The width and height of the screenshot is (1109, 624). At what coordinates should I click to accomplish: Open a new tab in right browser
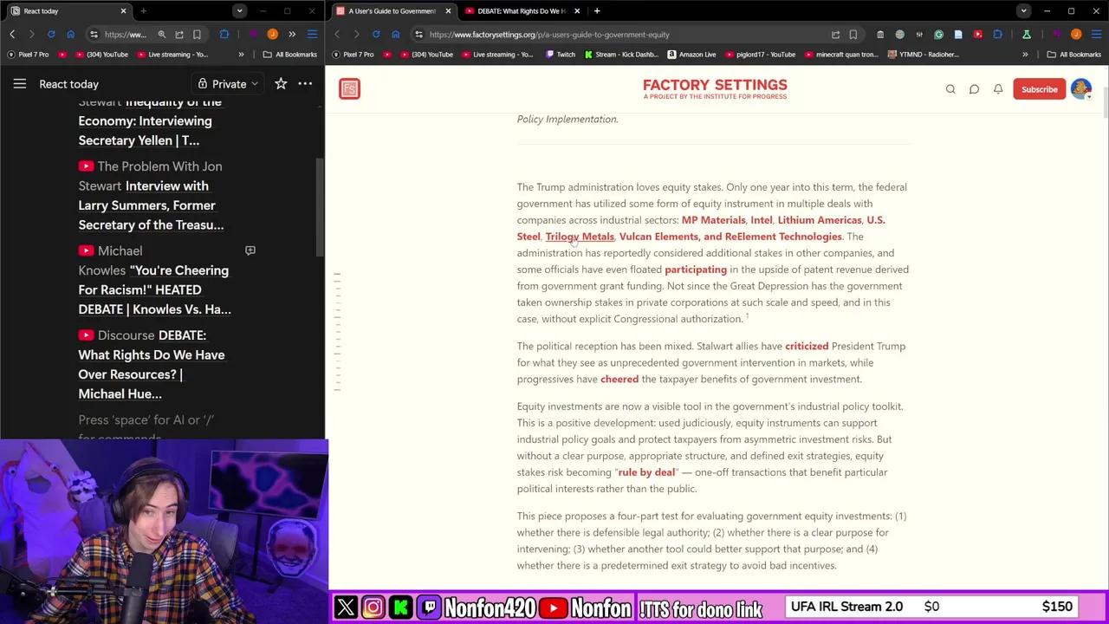[x=597, y=11]
